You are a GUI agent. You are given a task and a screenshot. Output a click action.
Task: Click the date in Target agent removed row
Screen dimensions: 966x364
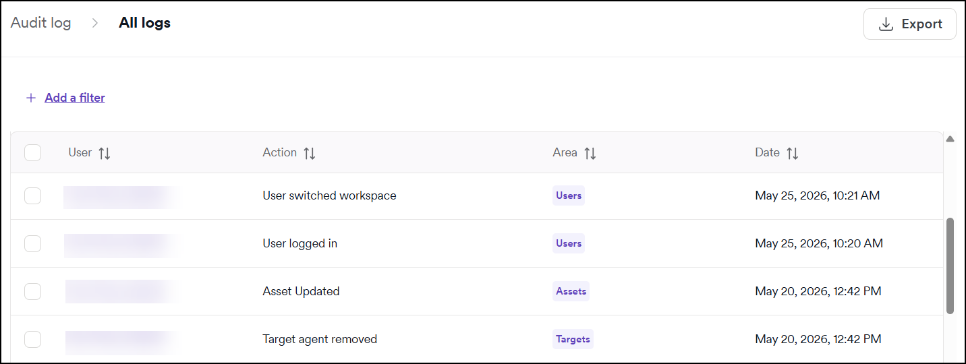(x=818, y=339)
